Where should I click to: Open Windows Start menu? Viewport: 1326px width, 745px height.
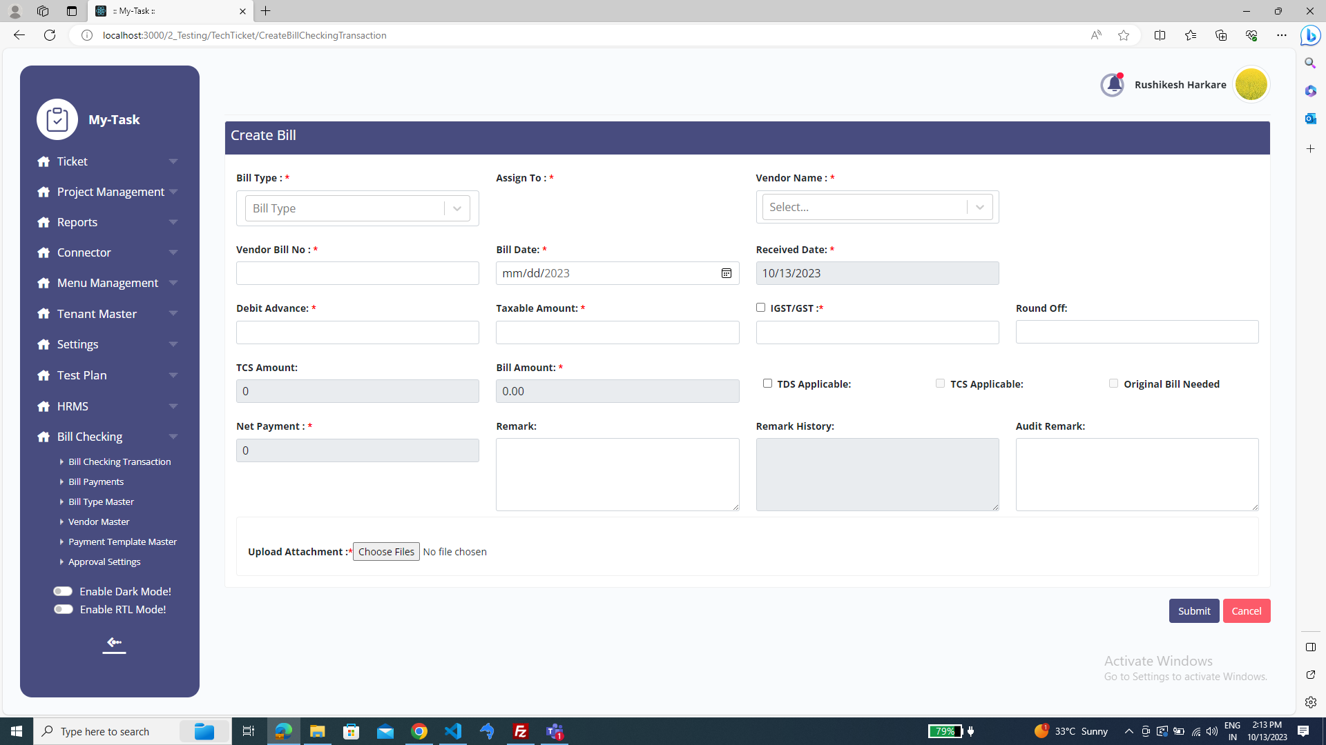[x=17, y=731]
